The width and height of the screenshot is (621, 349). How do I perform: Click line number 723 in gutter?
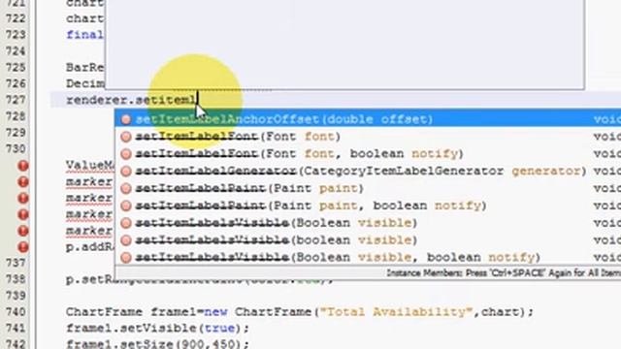pos(16,35)
